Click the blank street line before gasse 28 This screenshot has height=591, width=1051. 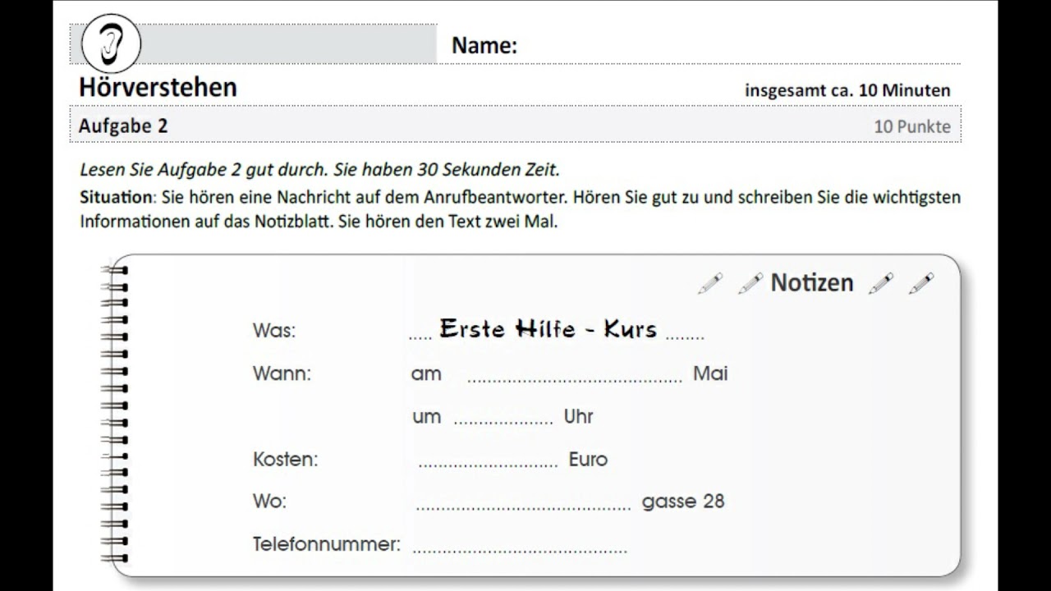click(523, 509)
